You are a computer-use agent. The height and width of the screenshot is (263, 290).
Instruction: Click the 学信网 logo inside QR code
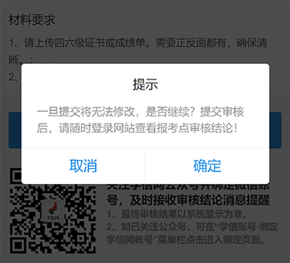[53, 210]
